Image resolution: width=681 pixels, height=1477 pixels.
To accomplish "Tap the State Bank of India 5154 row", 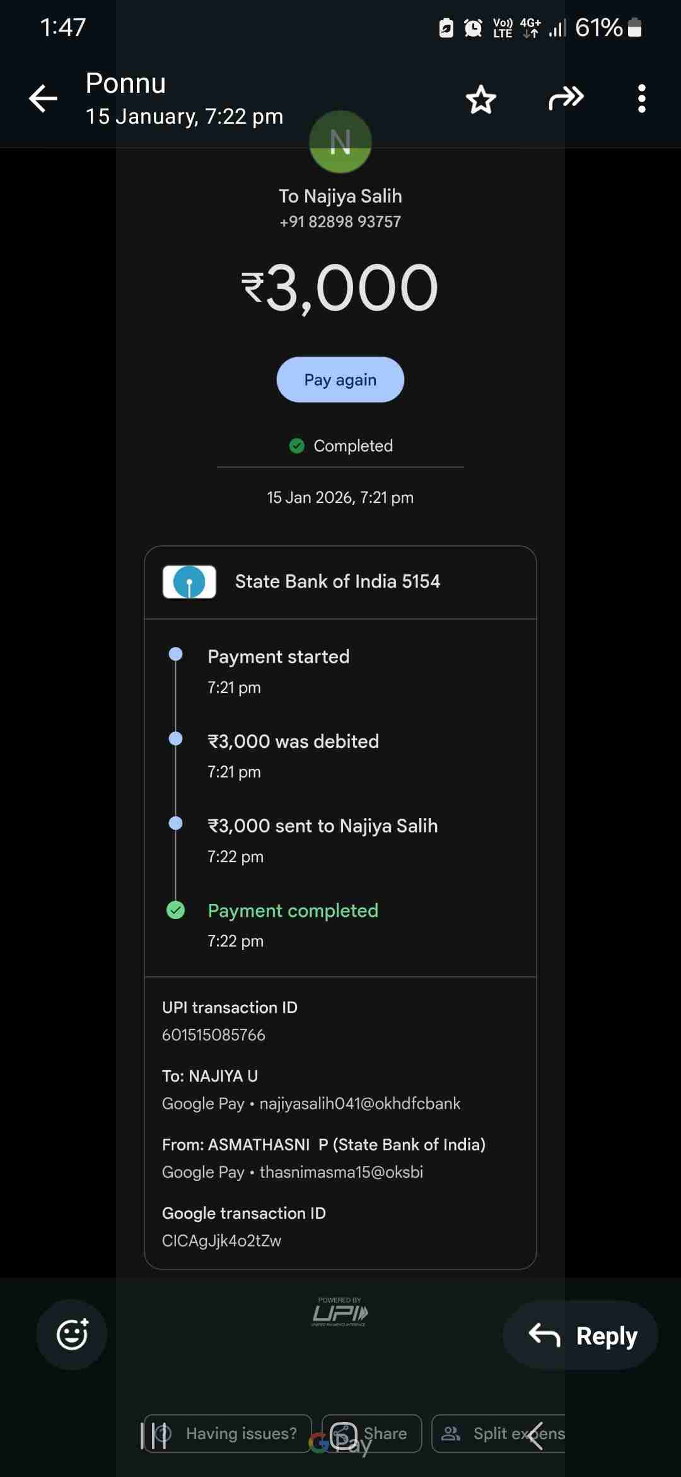I will [340, 582].
